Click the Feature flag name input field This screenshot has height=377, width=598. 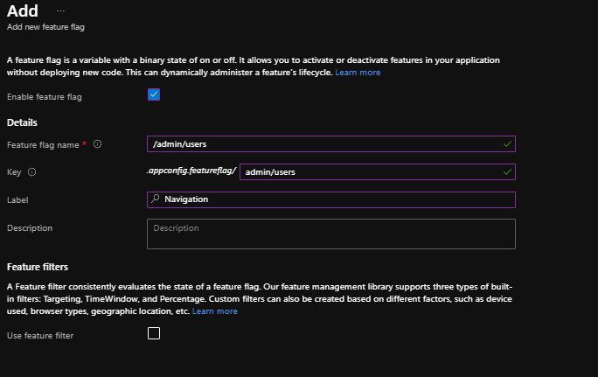point(331,143)
